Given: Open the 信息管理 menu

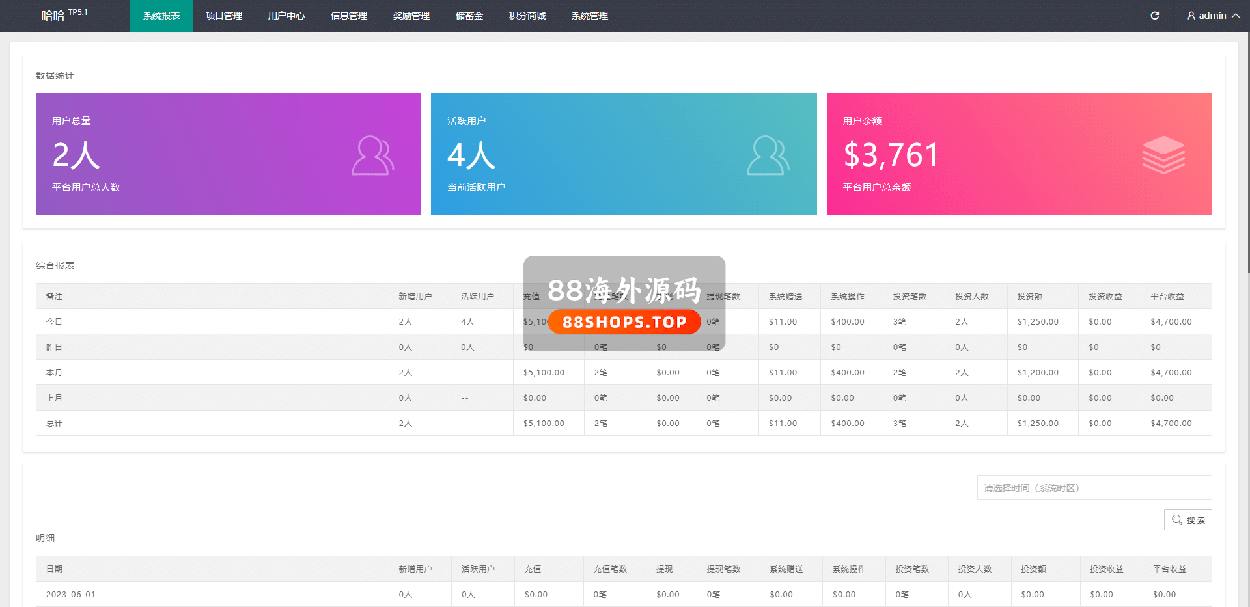Looking at the screenshot, I should [348, 16].
